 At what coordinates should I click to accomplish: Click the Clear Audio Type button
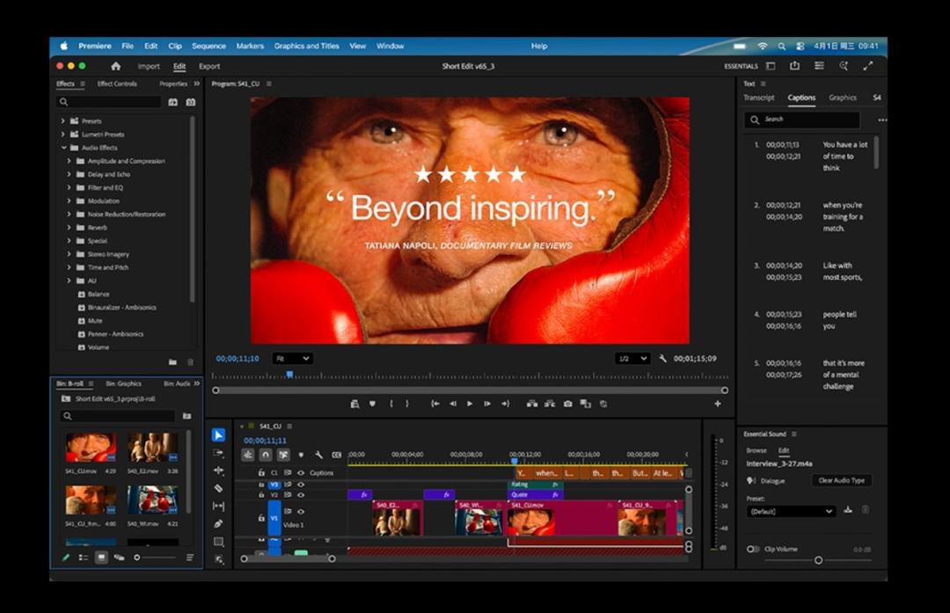click(842, 480)
